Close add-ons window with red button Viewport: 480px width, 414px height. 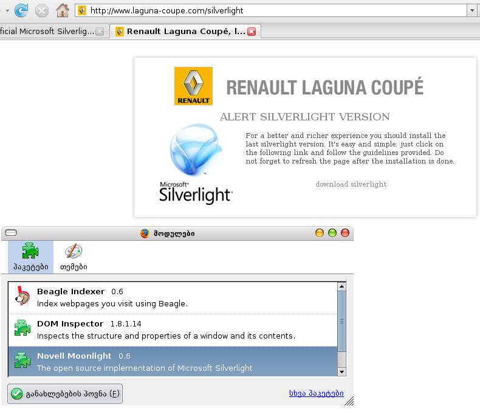[x=345, y=233]
